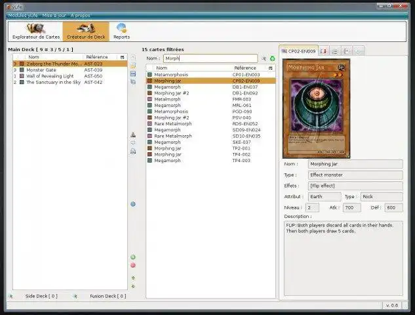The height and width of the screenshot is (315, 415).
Task: Click the green recycle reset-filter icon
Action: point(272,58)
